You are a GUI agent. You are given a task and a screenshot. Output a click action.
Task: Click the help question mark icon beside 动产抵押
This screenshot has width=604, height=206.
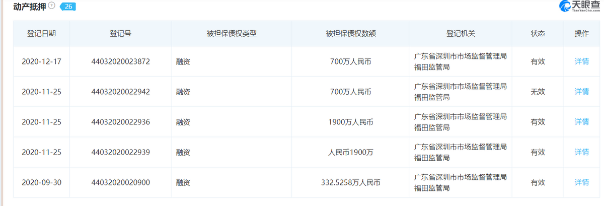pos(51,6)
